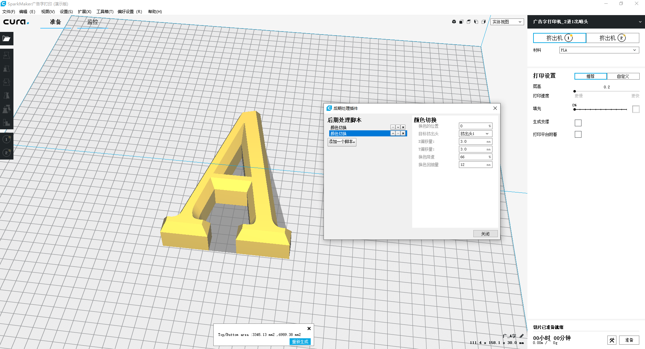Open the 材料 PLA dropdown
Screen dimensions: 645x349
tap(599, 50)
